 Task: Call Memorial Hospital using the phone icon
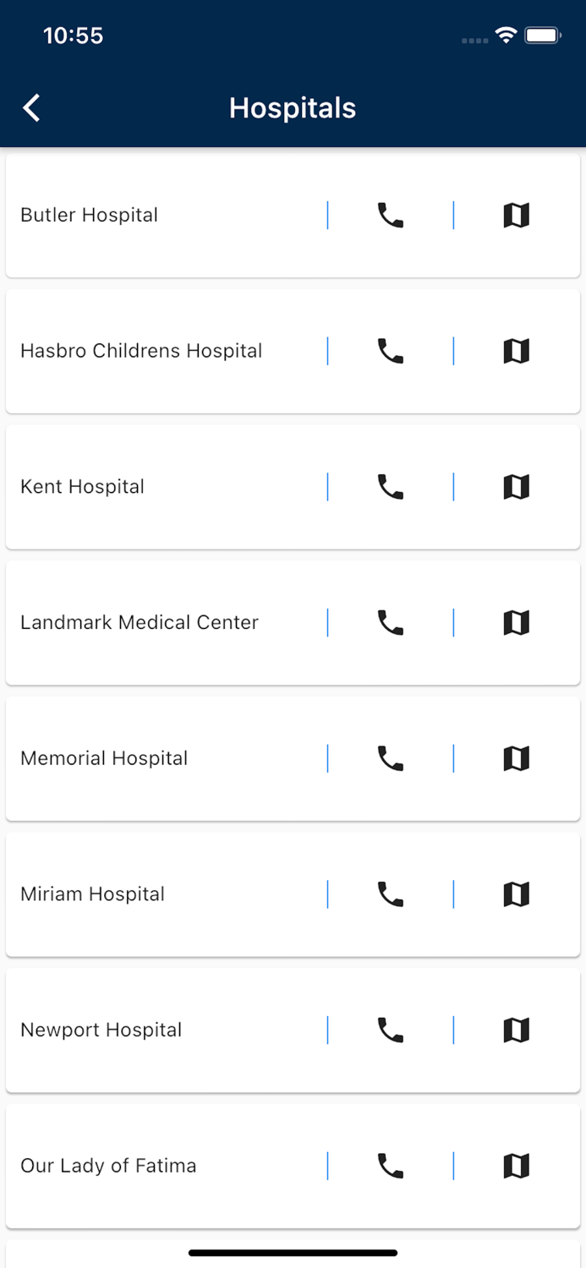[x=390, y=758]
